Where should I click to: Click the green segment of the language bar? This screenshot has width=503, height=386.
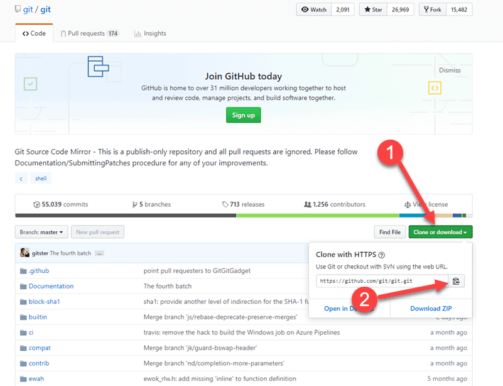(x=318, y=216)
